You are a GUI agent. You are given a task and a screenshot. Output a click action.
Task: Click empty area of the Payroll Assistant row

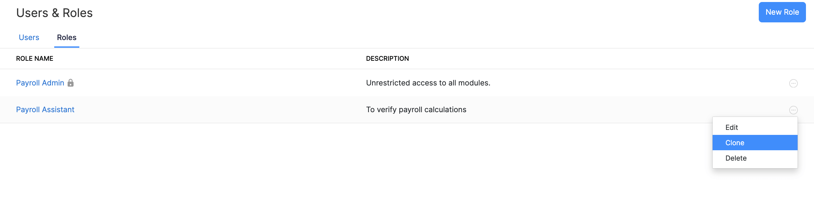218,110
